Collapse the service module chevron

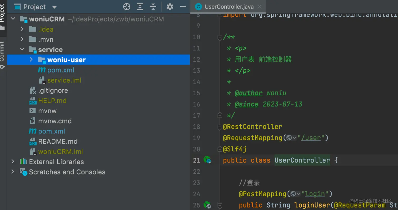tap(22, 50)
